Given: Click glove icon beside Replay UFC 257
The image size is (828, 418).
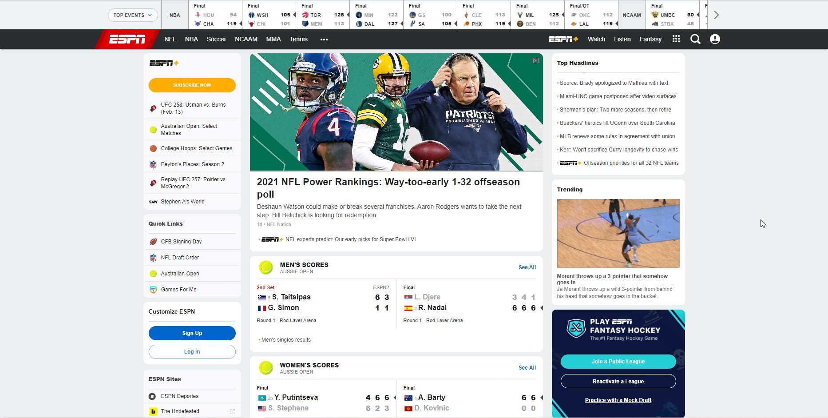Looking at the screenshot, I should click(x=153, y=183).
